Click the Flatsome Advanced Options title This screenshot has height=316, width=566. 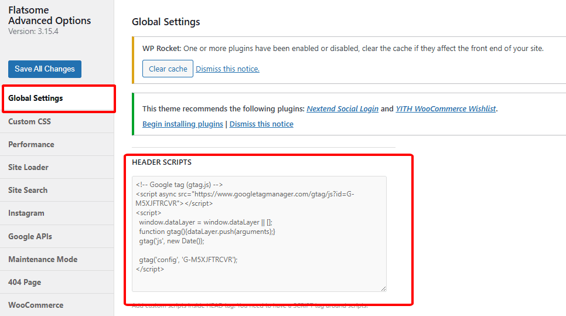pos(49,15)
